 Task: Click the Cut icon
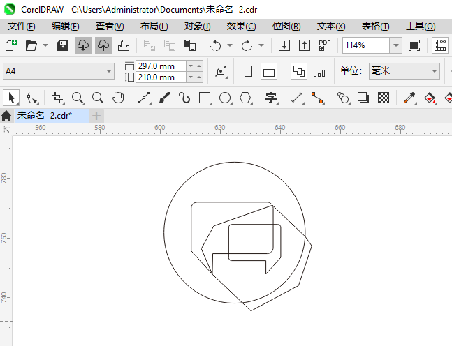[150, 45]
